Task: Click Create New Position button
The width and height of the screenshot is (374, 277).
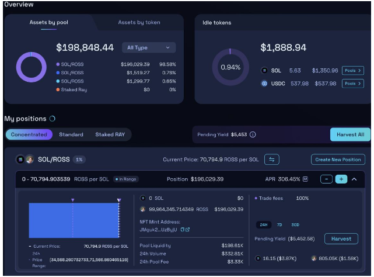Action: tap(338, 160)
